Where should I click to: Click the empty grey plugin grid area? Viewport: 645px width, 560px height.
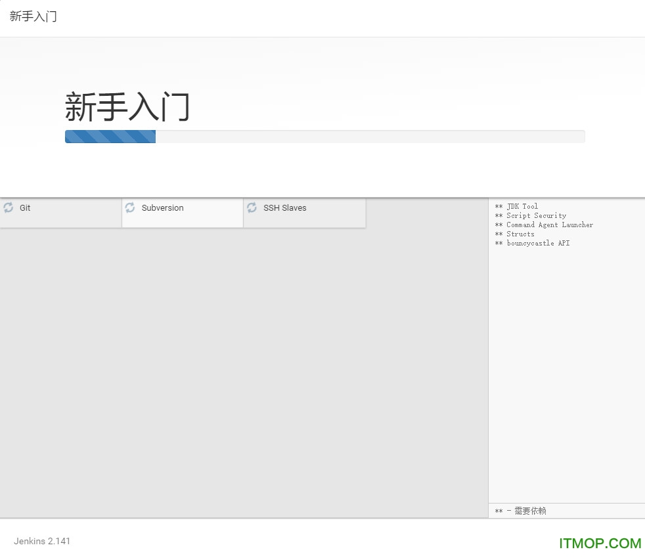pos(243,368)
